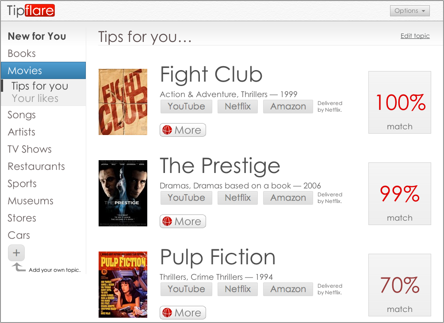Open the Songs topic
This screenshot has width=444, height=323.
[x=22, y=115]
